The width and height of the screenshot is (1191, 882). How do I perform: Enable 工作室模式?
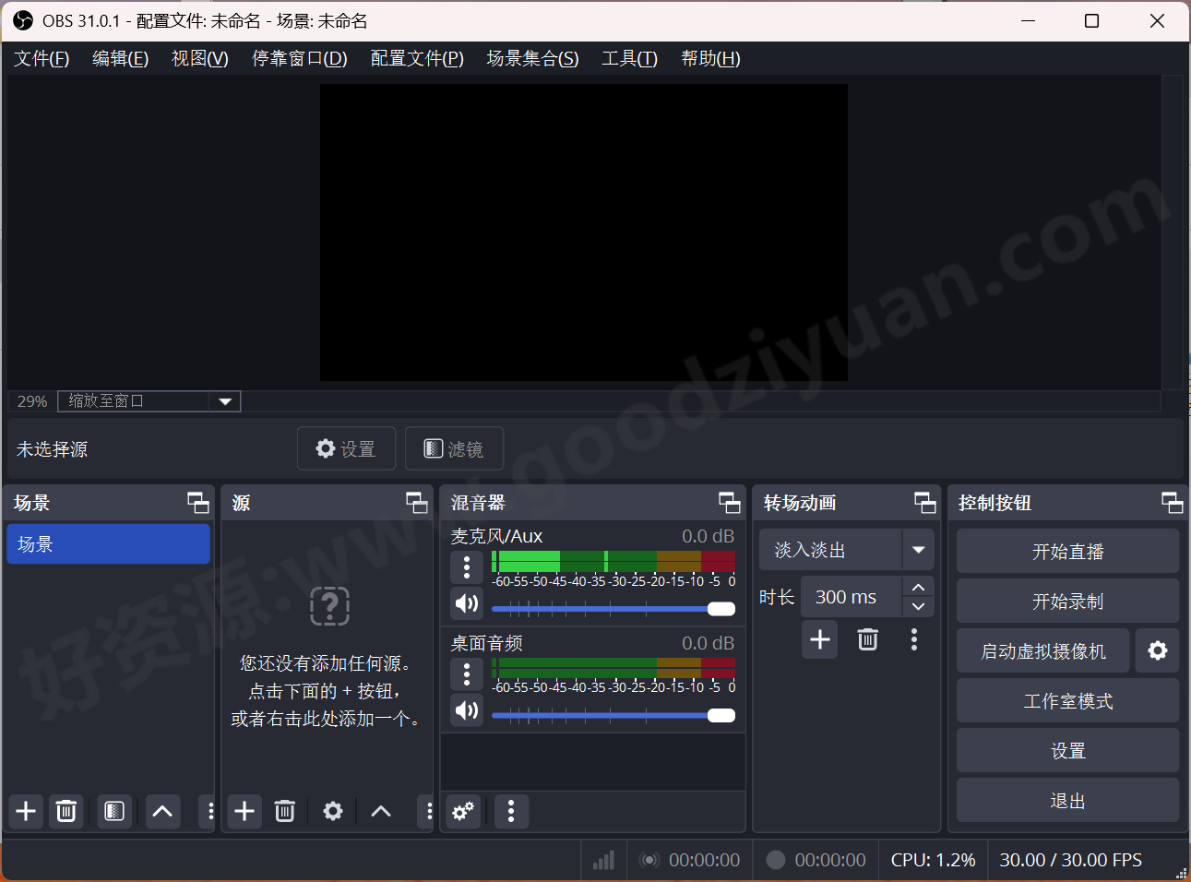point(1067,700)
